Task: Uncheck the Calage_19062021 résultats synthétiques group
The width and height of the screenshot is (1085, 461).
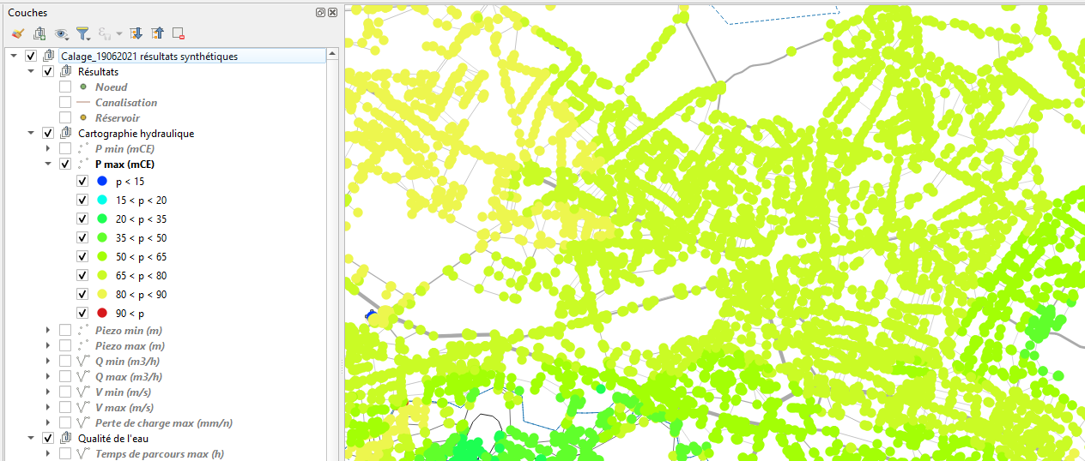Action: (31, 57)
